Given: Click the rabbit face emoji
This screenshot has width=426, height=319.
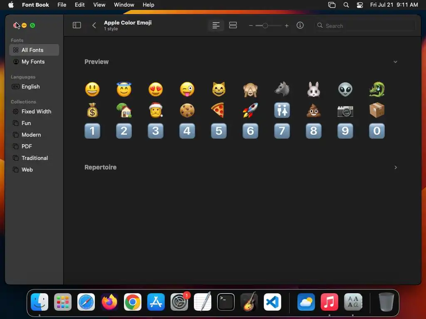Looking at the screenshot, I should [x=314, y=89].
